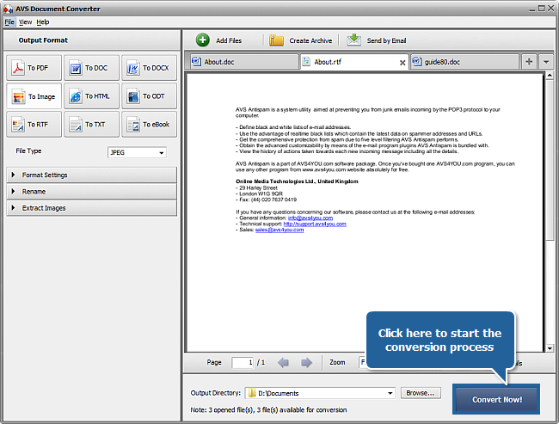Image resolution: width=559 pixels, height=424 pixels.
Task: Open the File menu
Action: [9, 22]
